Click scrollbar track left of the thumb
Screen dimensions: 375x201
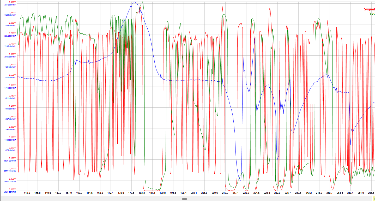coord(91,199)
